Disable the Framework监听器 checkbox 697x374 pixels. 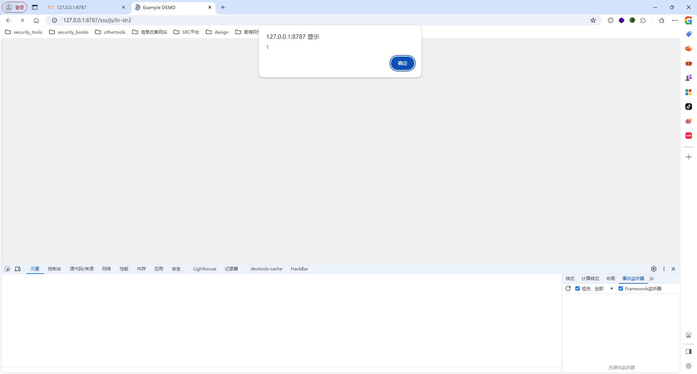[x=621, y=288]
